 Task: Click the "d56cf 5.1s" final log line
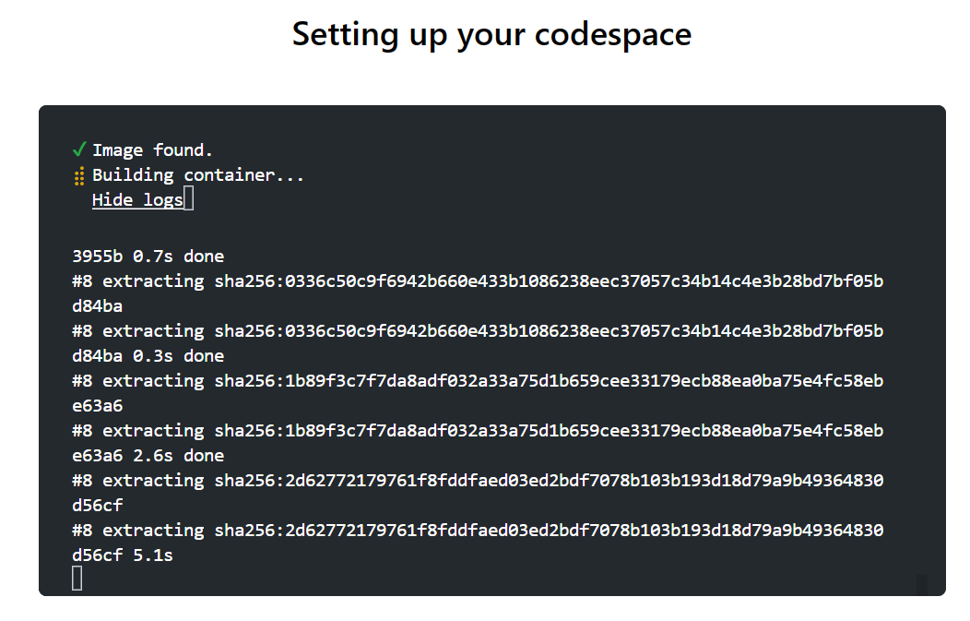pyautogui.click(x=123, y=555)
